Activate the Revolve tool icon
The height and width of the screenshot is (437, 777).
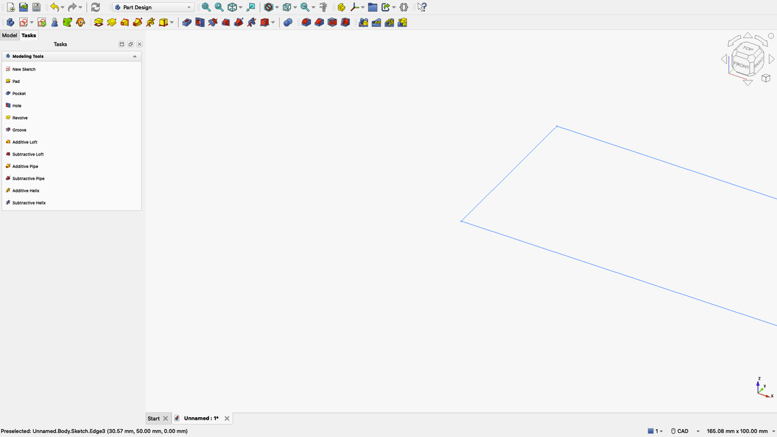[111, 22]
